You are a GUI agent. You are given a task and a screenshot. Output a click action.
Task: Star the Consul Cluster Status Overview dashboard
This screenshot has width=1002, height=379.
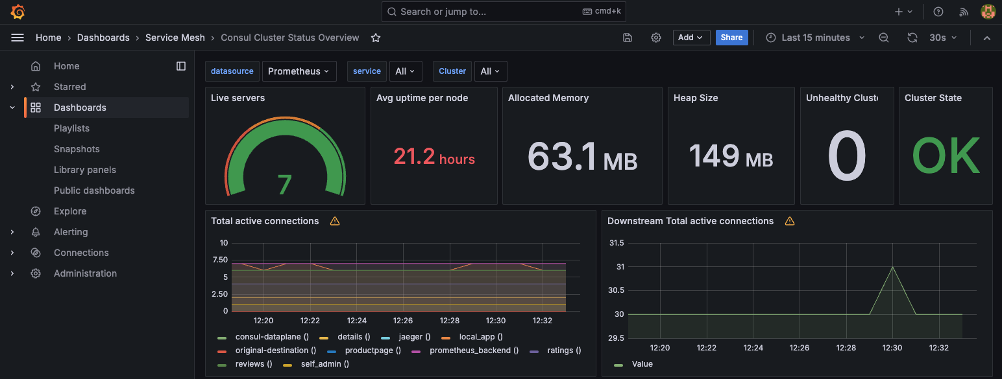click(376, 38)
